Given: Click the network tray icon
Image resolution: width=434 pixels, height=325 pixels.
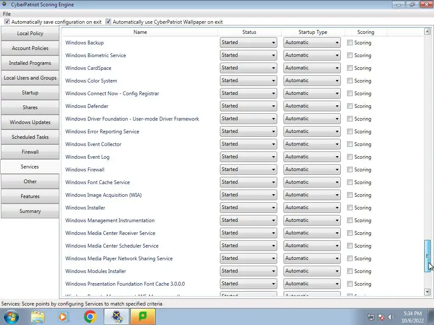Looking at the screenshot, I should tap(370, 317).
